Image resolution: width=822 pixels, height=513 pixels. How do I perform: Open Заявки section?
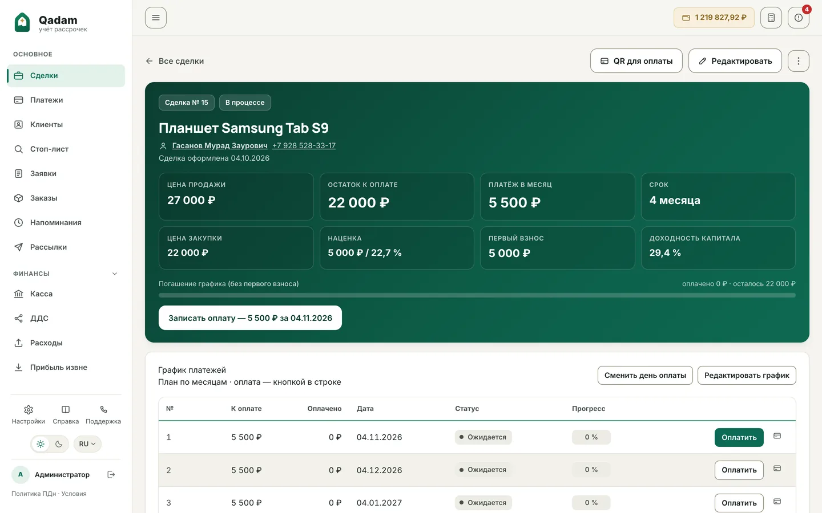(66, 174)
